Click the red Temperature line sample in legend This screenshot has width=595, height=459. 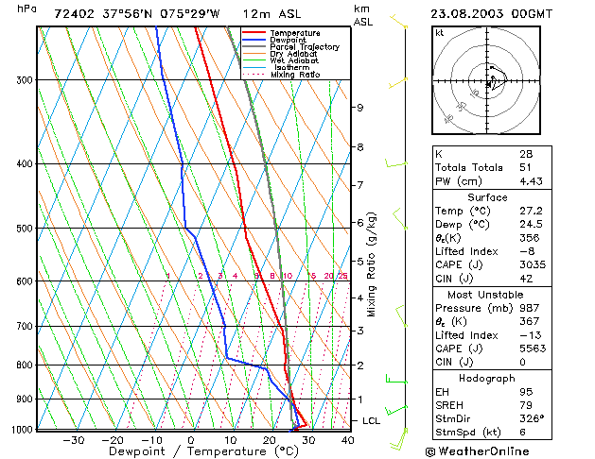(254, 32)
